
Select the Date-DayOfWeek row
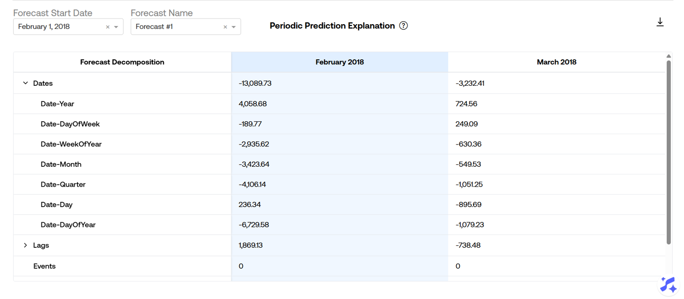pos(70,124)
